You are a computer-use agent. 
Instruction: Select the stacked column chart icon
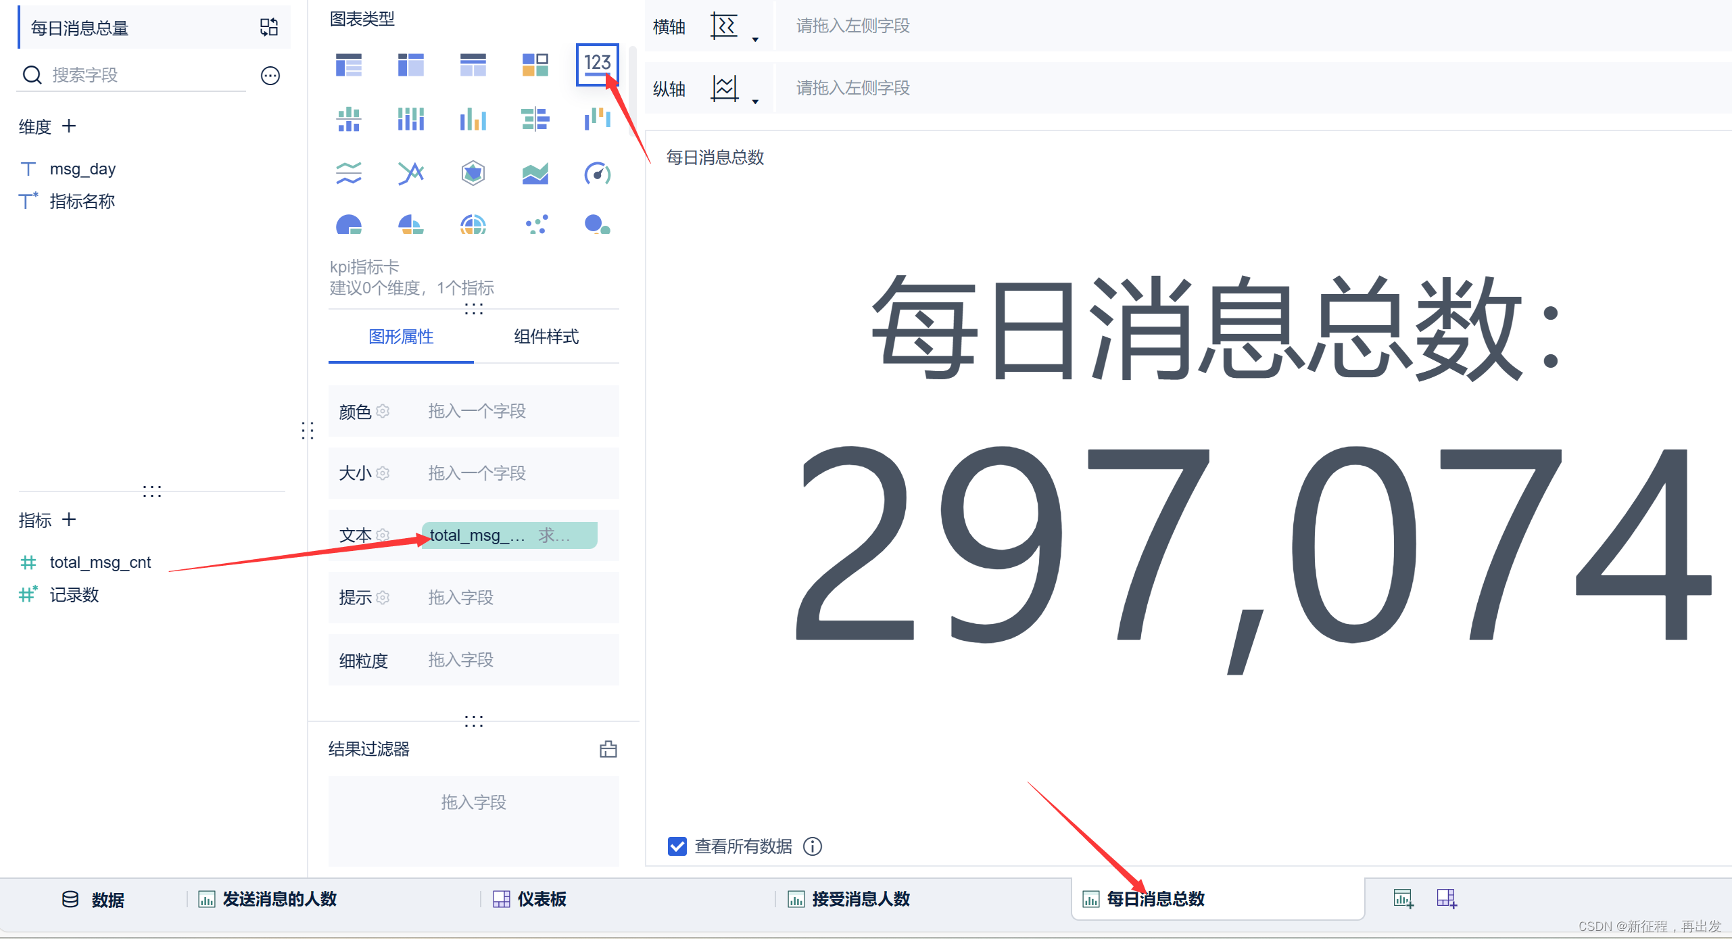411,119
